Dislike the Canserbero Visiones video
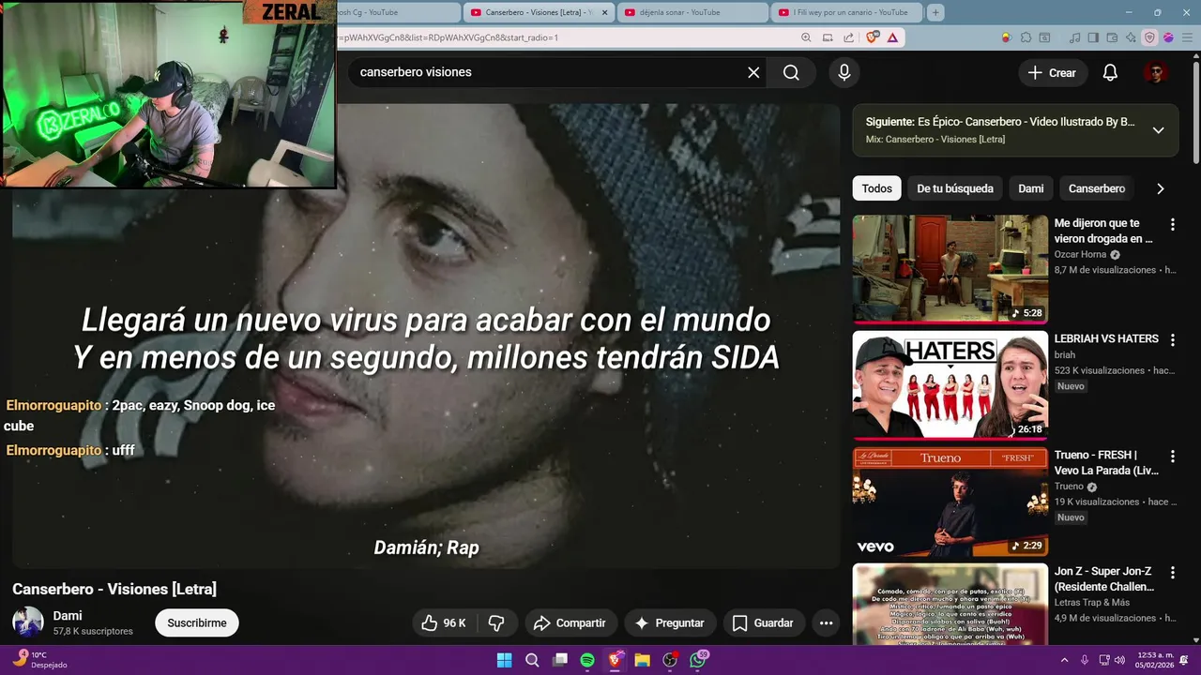The width and height of the screenshot is (1201, 675). tap(497, 622)
